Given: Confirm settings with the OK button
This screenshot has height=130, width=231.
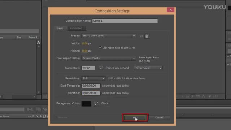Looking at the screenshot, I should pos(135,118).
